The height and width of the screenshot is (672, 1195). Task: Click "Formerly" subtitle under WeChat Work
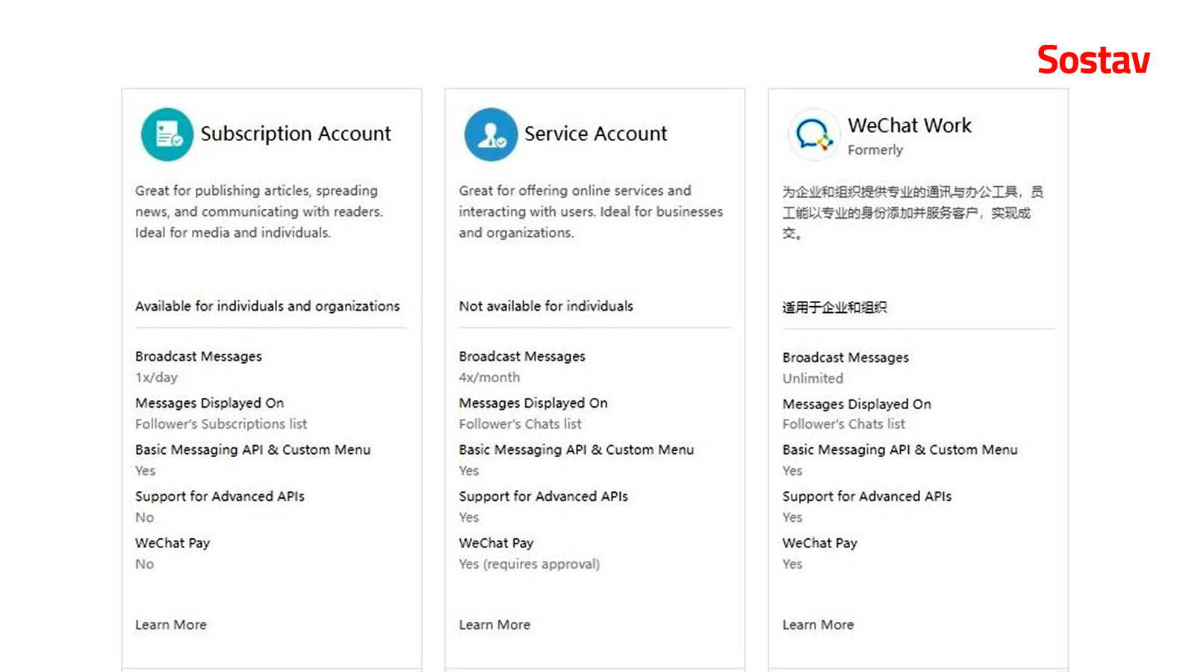[875, 150]
